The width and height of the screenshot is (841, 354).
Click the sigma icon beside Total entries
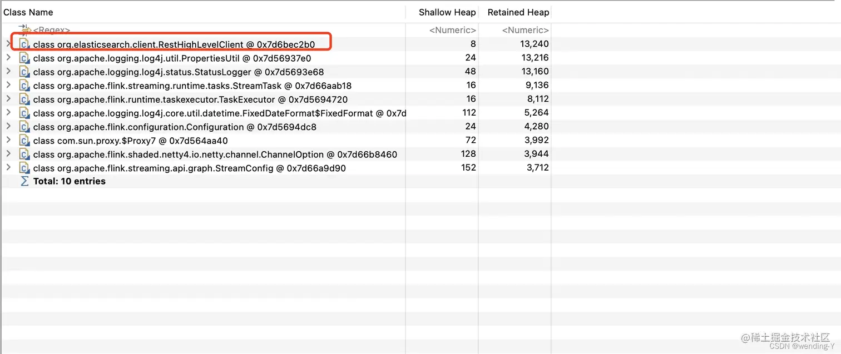24,181
